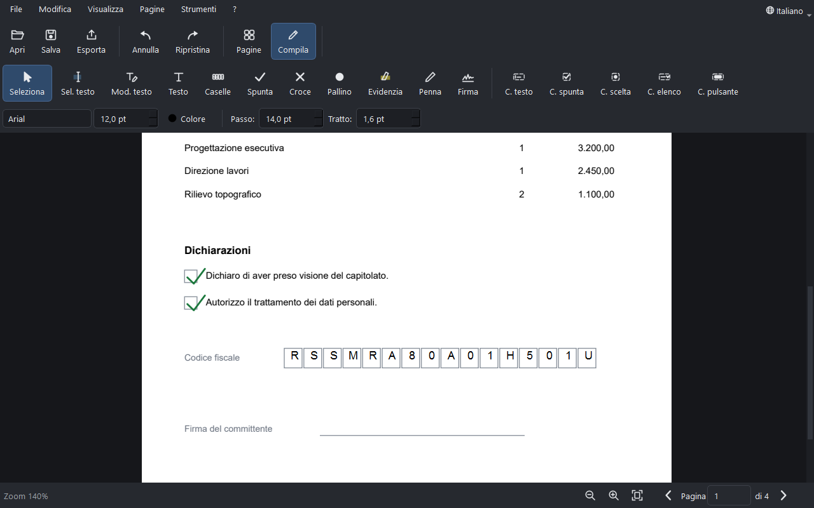
Task: Click the page number input field
Action: tap(729, 495)
